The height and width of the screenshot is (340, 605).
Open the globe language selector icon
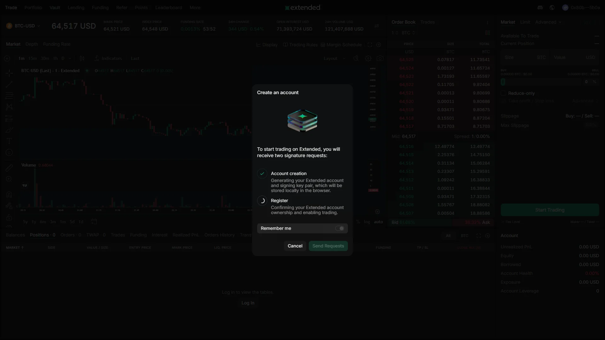pyautogui.click(x=552, y=8)
